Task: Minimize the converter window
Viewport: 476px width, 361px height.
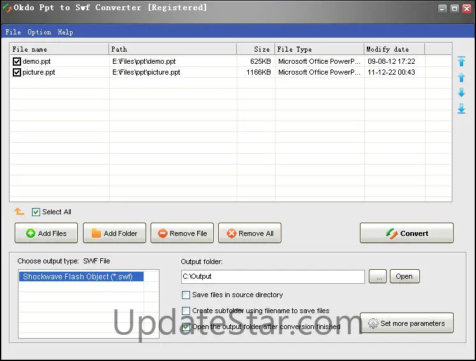Action: click(442, 8)
